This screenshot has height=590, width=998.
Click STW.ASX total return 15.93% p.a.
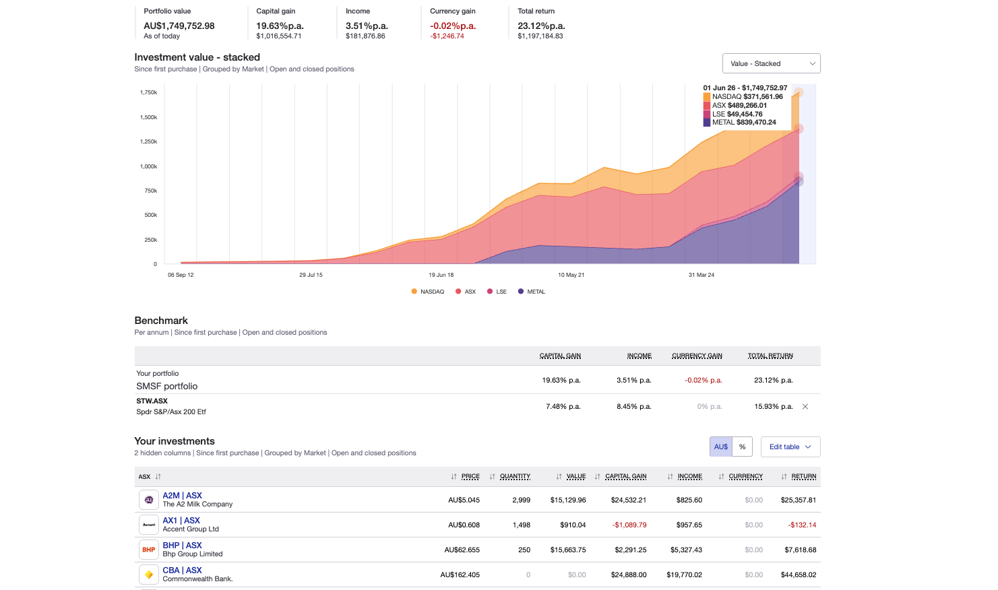774,407
